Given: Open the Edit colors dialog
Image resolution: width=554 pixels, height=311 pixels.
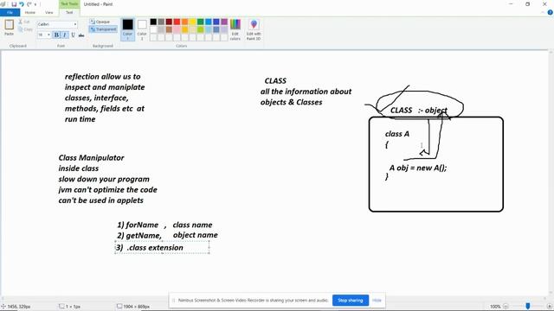Looking at the screenshot, I should (235, 29).
